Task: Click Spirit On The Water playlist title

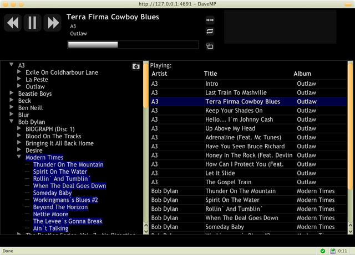Action: point(232,200)
